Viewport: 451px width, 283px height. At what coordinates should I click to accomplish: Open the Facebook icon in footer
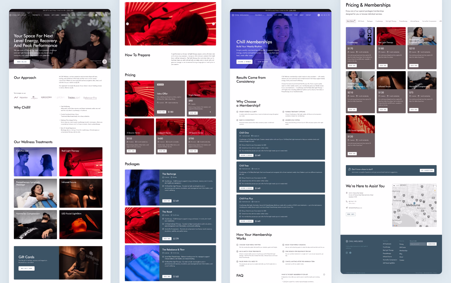(x=350, y=253)
